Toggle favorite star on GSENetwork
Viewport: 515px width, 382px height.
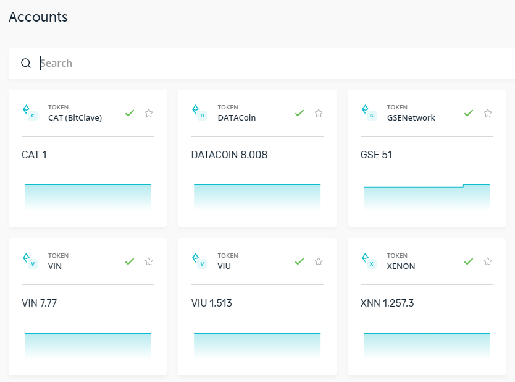pyautogui.click(x=488, y=113)
